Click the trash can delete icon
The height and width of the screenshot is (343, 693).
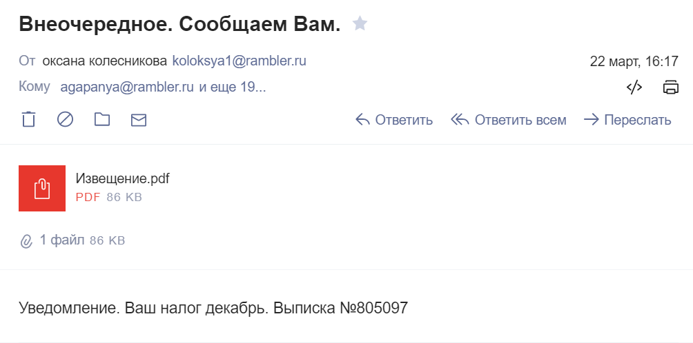(x=28, y=120)
